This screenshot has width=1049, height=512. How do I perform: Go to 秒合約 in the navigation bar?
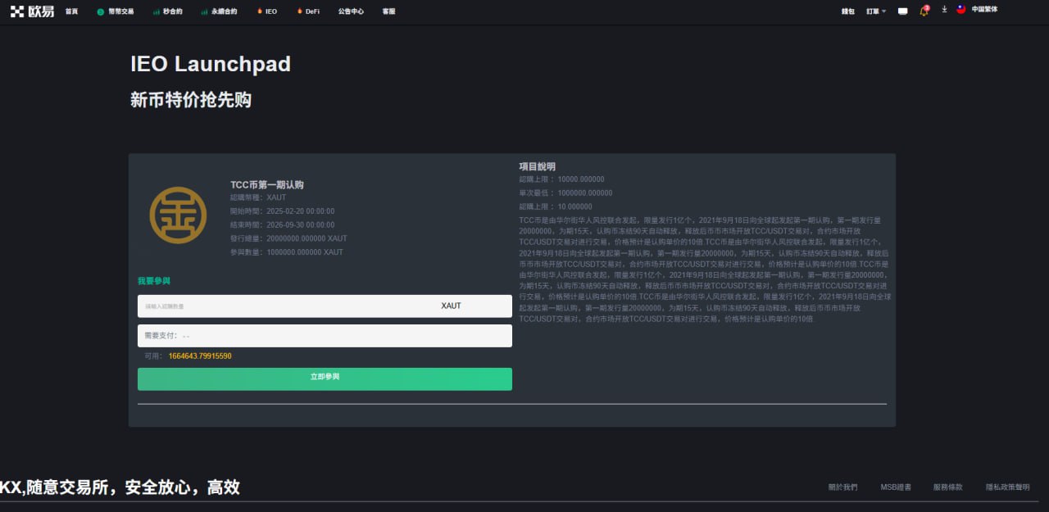pos(172,11)
